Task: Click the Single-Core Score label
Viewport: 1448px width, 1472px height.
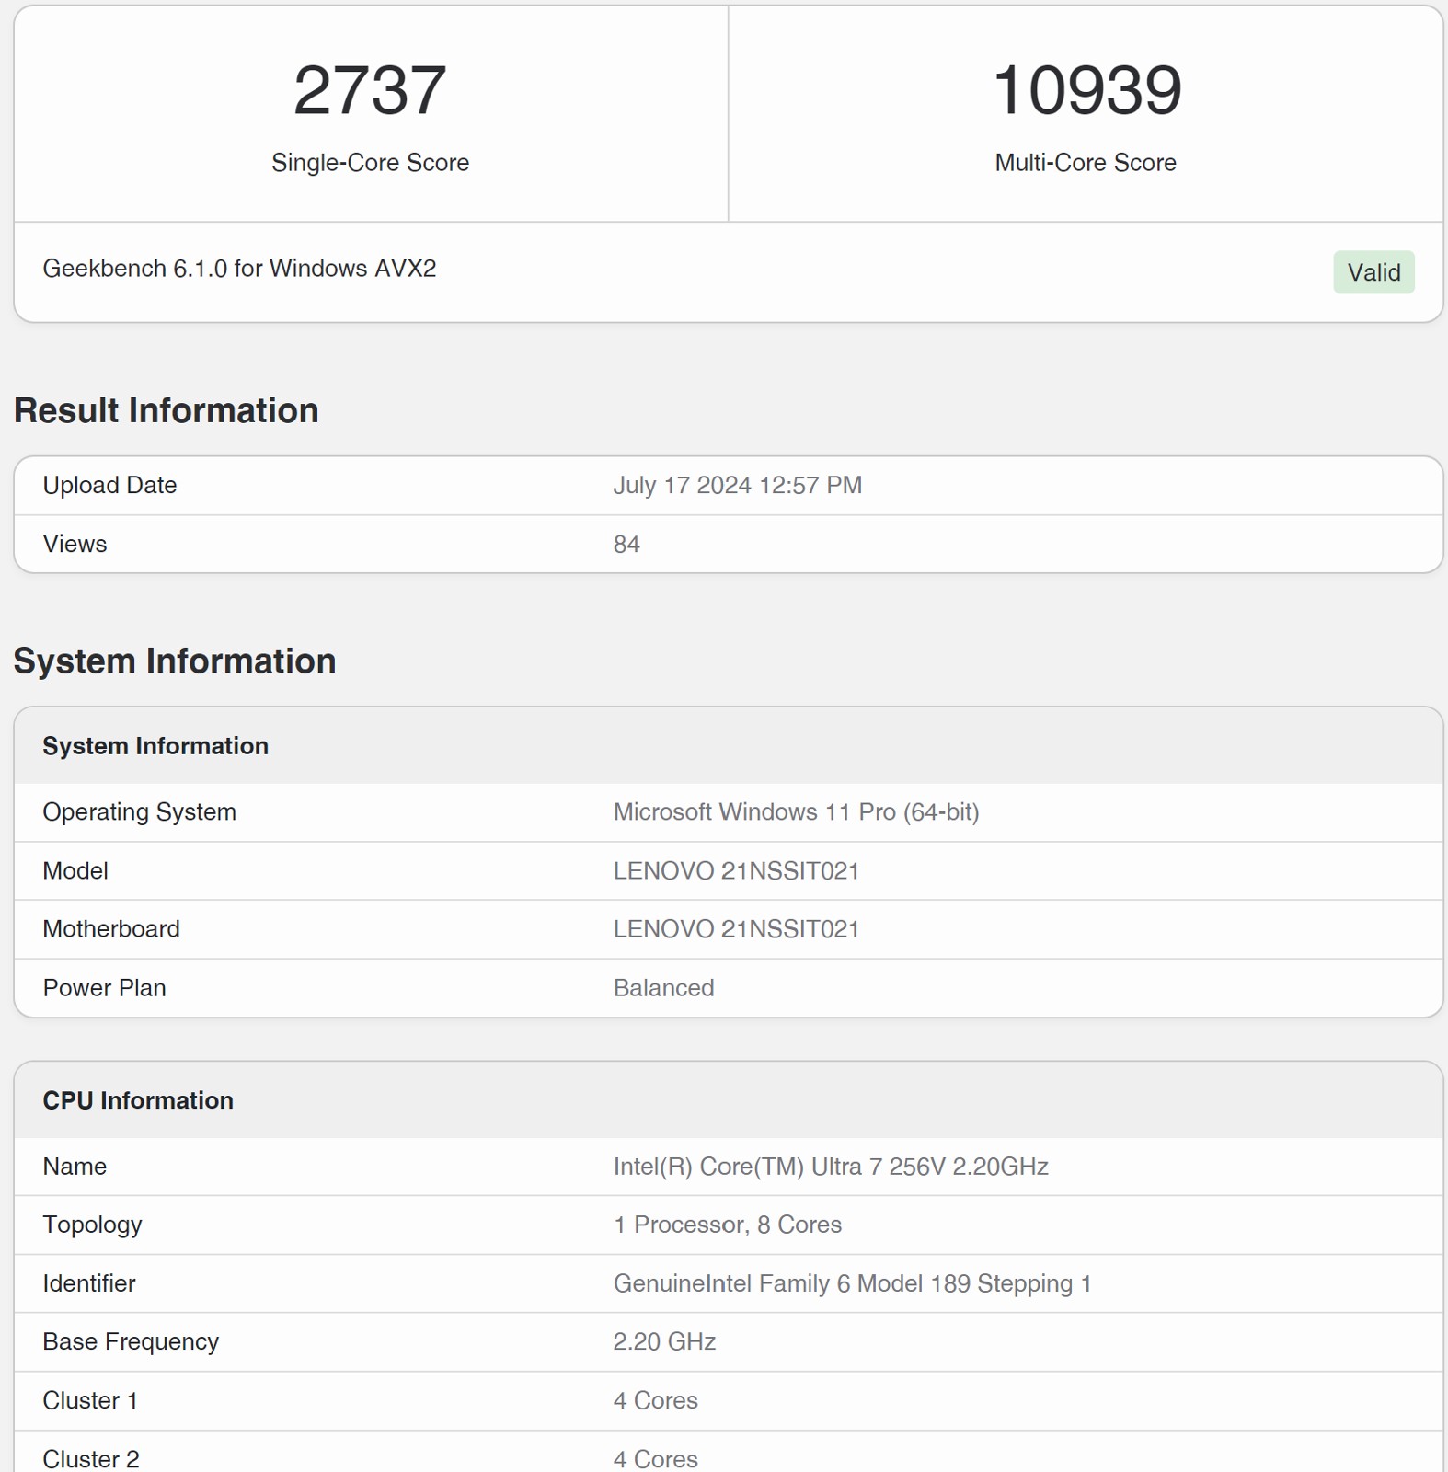Action: (x=370, y=163)
